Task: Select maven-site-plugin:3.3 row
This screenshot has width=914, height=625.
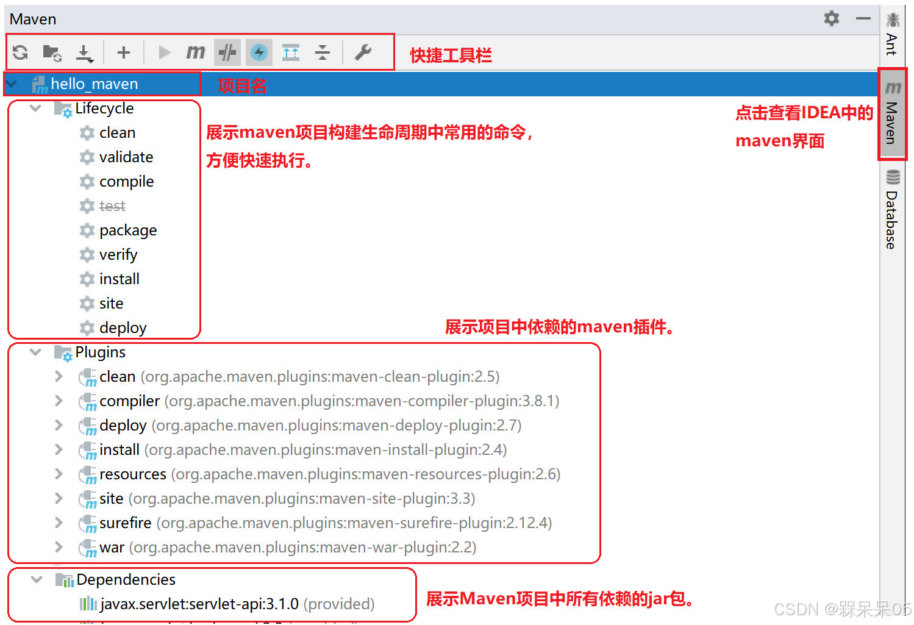Action: coord(287,499)
